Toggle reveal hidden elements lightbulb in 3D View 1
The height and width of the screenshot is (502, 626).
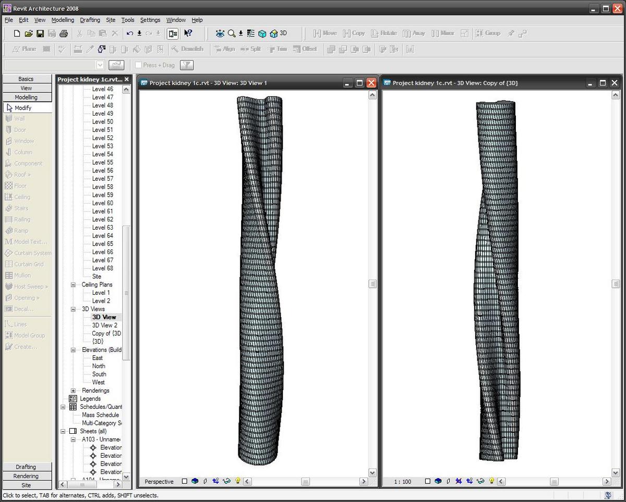[x=238, y=482]
